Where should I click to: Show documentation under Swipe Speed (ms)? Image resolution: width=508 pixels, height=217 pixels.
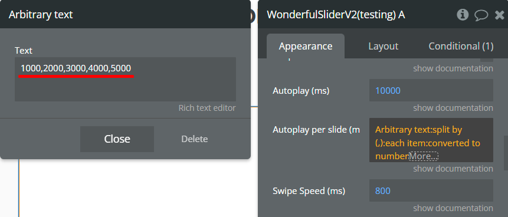pos(453,208)
